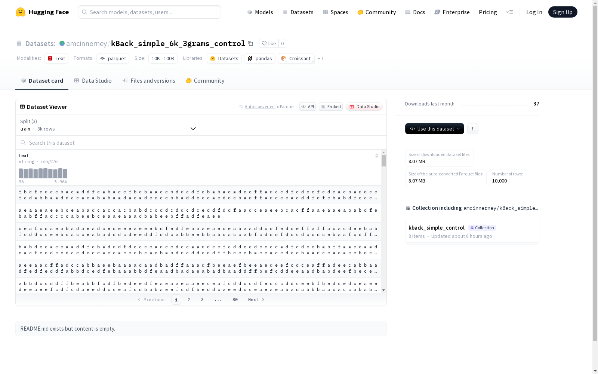Viewport: 598px width, 374px height.
Task: Jump to page 80 of dataset rows
Action: pyautogui.click(x=235, y=300)
